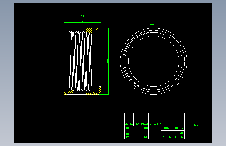Click the "A-A" section view label
Screen dimensions: 226x146
(83, 16)
